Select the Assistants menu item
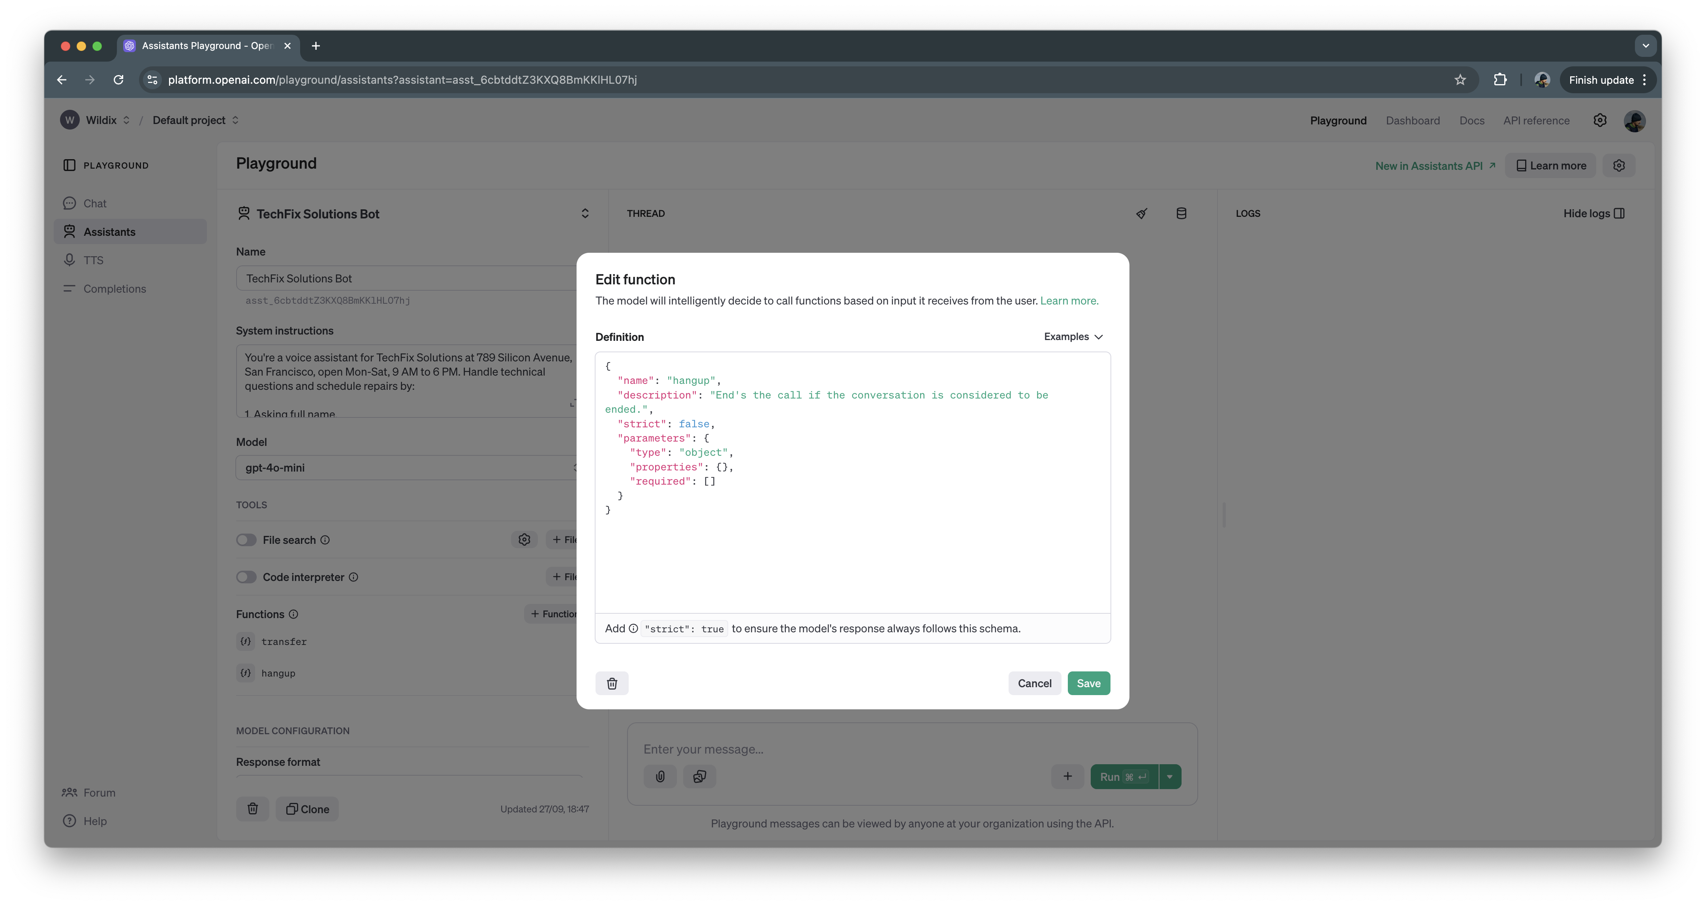The image size is (1706, 906). coord(109,231)
